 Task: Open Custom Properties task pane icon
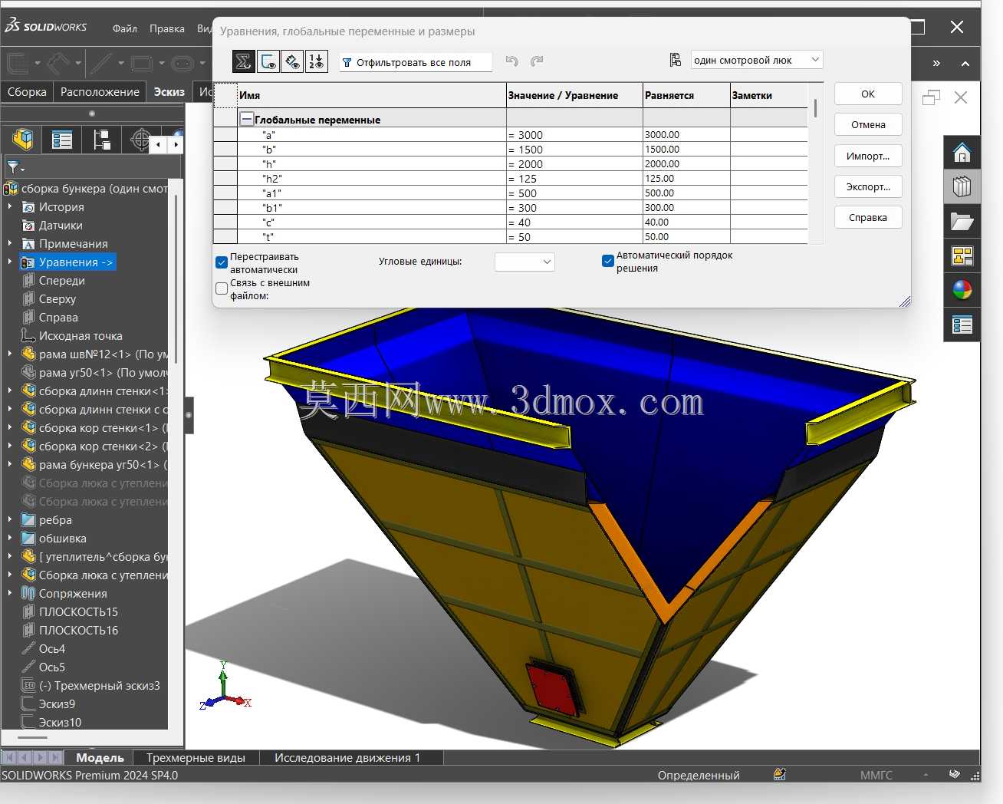[x=962, y=325]
